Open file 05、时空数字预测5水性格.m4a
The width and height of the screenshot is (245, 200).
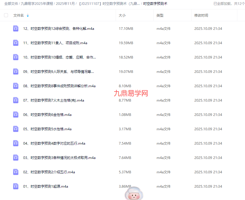click(47, 129)
